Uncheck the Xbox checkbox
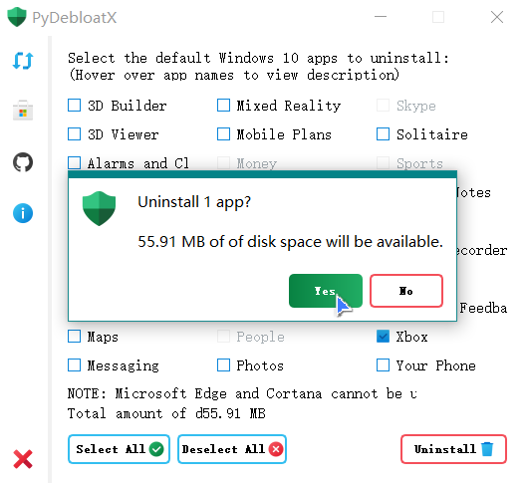 (383, 336)
